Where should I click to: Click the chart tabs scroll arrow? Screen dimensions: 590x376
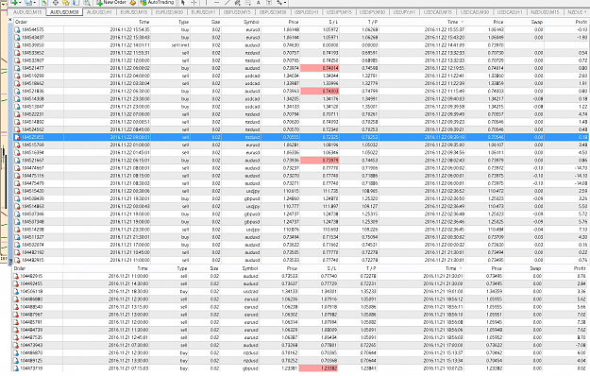pyautogui.click(x=586, y=12)
